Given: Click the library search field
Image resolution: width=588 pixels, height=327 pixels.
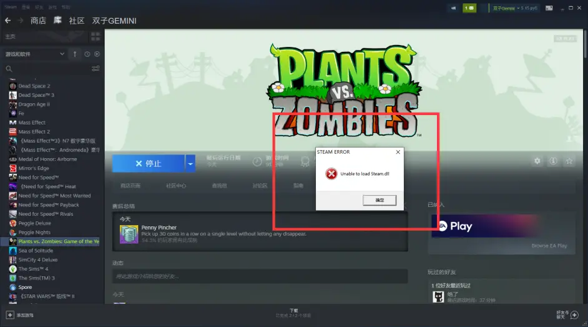Looking at the screenshot, I should point(47,69).
